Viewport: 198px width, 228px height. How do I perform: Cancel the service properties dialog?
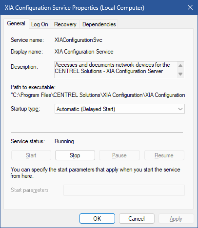(x=137, y=219)
